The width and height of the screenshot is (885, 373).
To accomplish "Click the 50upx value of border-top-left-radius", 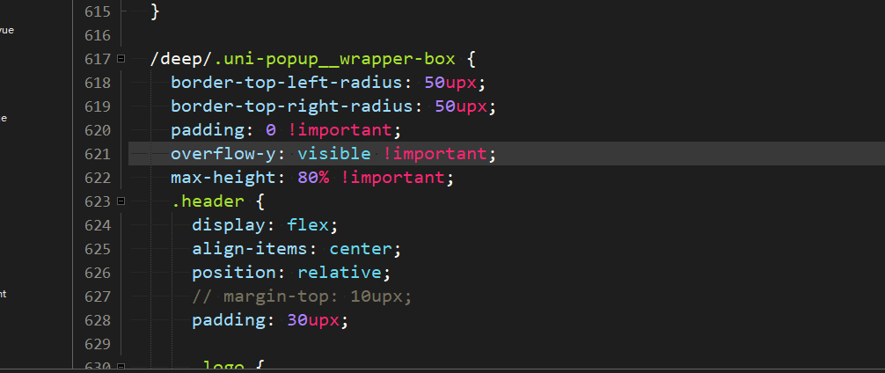I will click(450, 83).
